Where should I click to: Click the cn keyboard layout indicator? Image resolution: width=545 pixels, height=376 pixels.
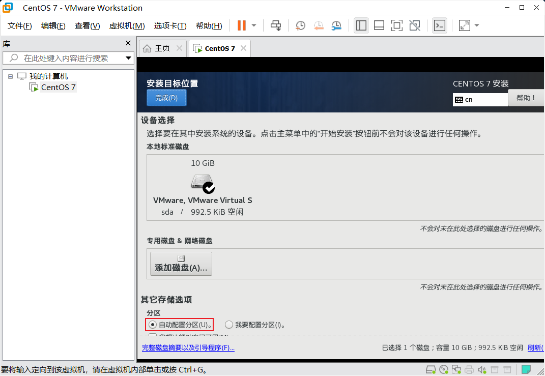(480, 99)
